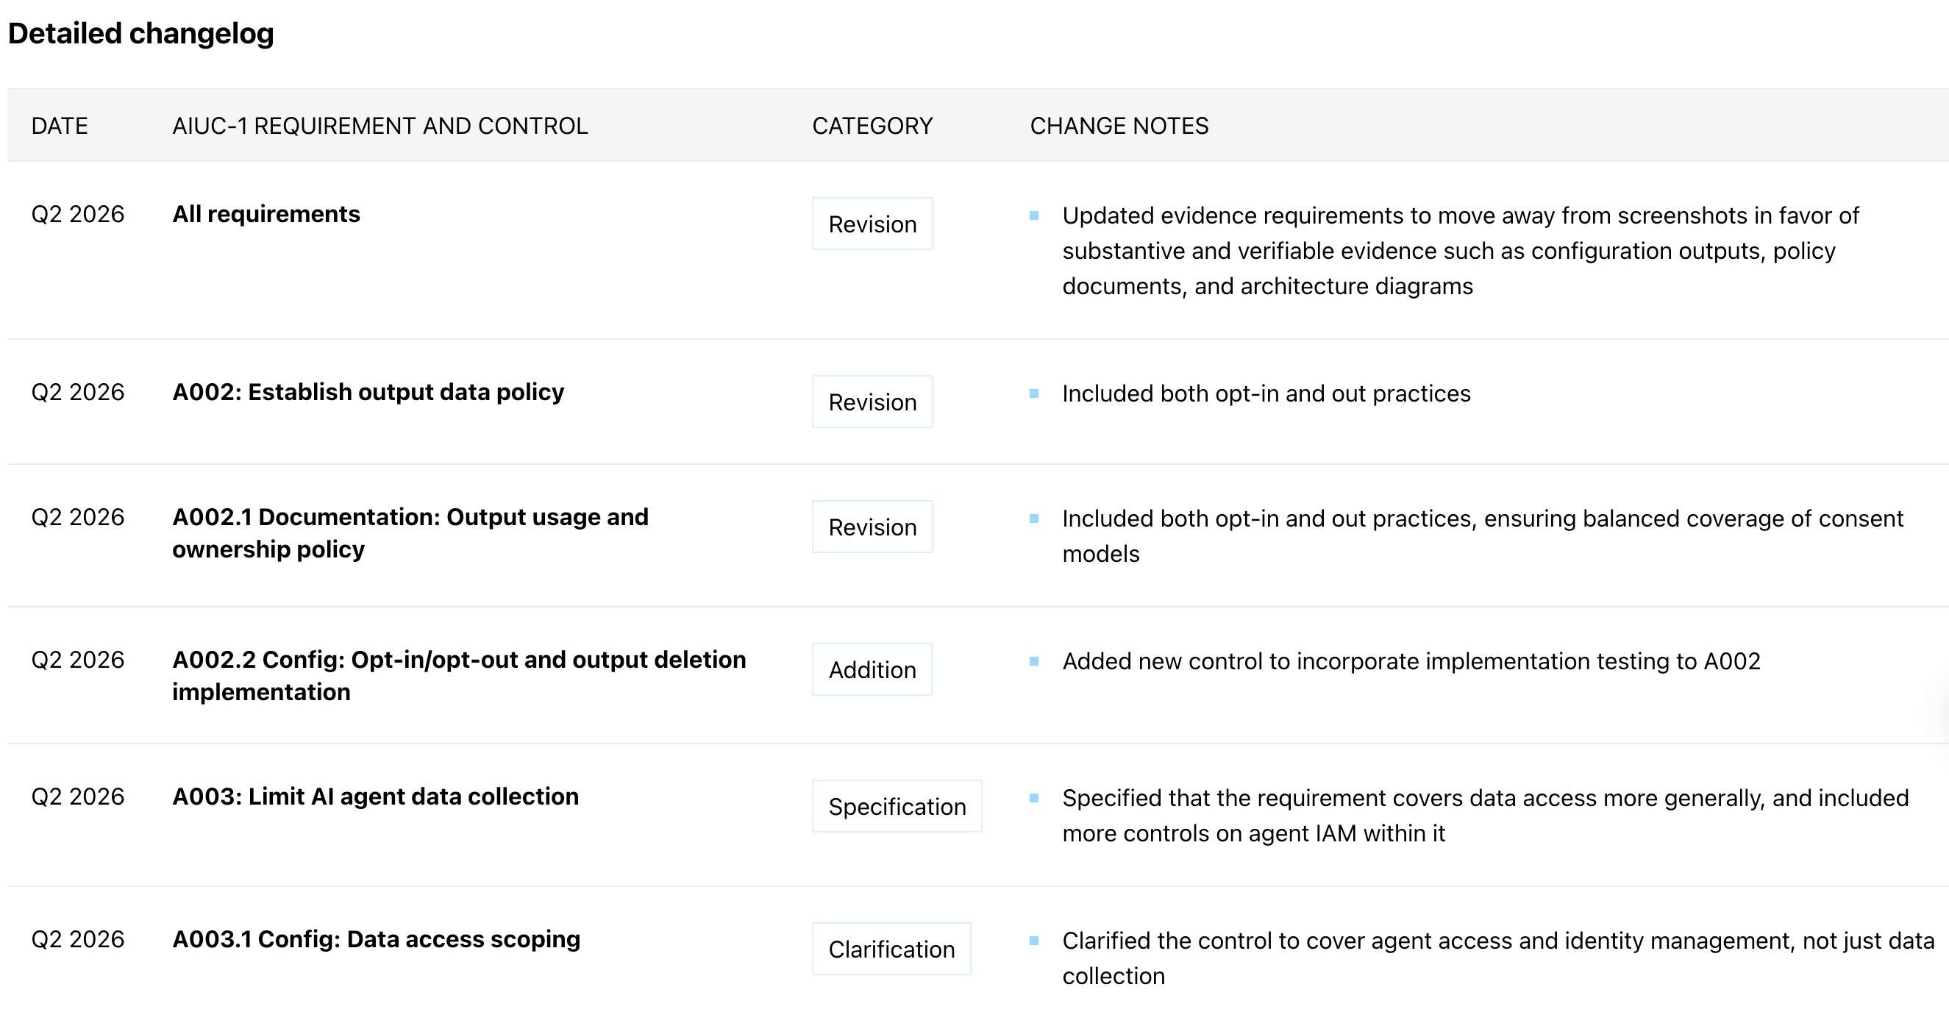Click Revision tag for A002.1 row
1949x1012 pixels.
pyautogui.click(x=872, y=527)
